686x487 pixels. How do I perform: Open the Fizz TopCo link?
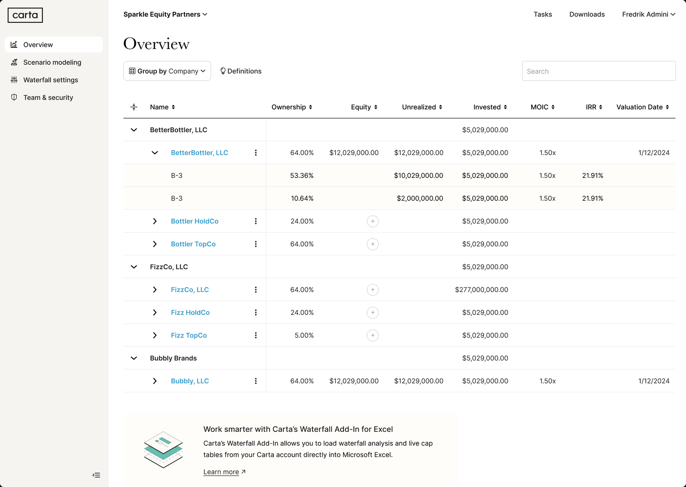[189, 335]
